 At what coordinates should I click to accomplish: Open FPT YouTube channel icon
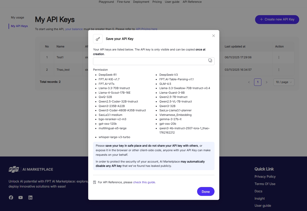[x=21, y=198]
